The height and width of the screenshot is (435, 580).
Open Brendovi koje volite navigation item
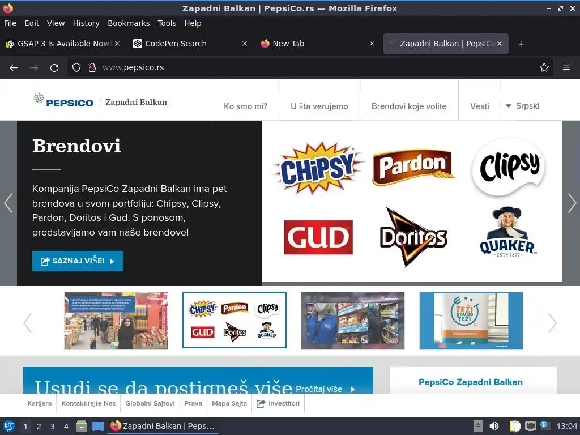click(409, 106)
